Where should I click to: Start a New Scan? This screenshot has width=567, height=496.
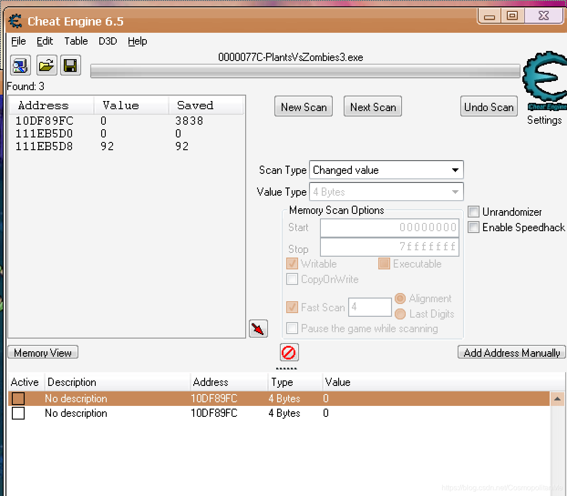point(304,106)
